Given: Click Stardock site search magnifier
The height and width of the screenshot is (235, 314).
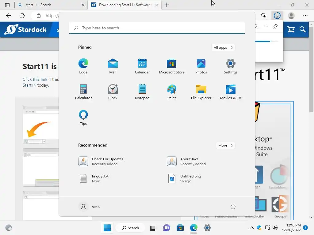Looking at the screenshot, I should 303,29.
